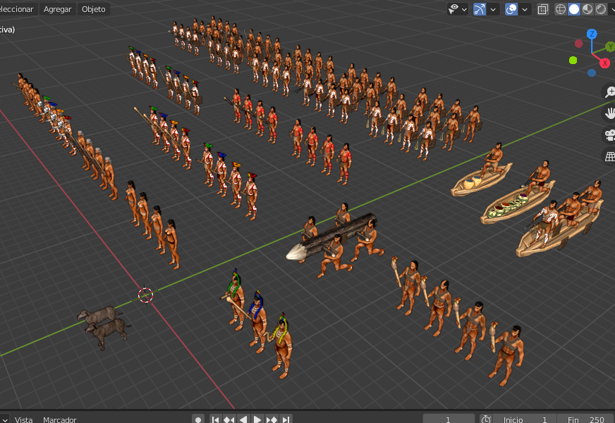This screenshot has width=615, height=423.
Task: Click the hand pan view icon
Action: pyautogui.click(x=609, y=113)
